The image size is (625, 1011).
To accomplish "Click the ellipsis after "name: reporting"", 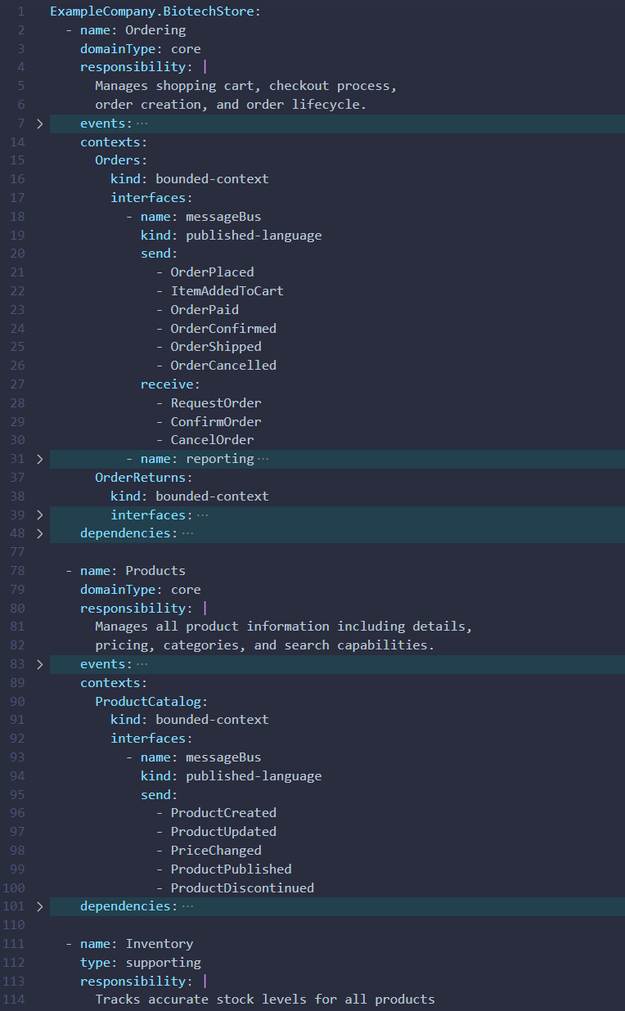I will (x=263, y=459).
